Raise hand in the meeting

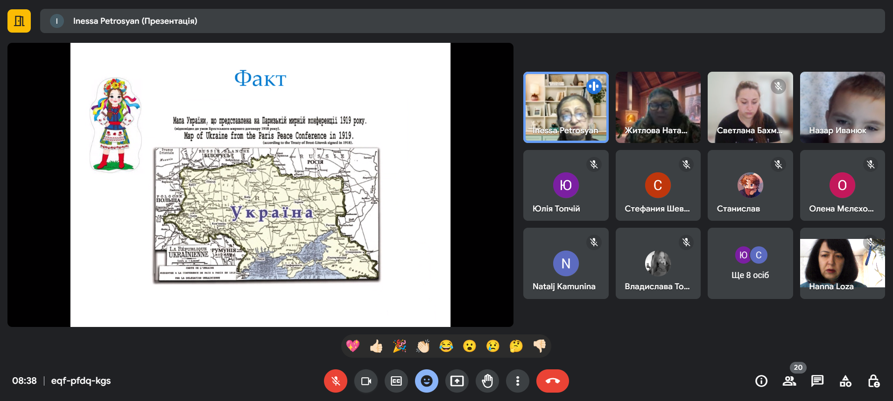[x=487, y=381]
